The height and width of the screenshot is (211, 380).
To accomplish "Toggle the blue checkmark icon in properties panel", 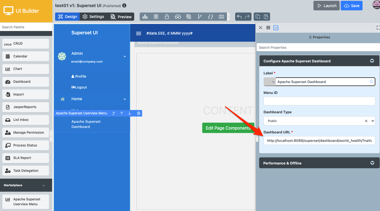I will 276,28.
